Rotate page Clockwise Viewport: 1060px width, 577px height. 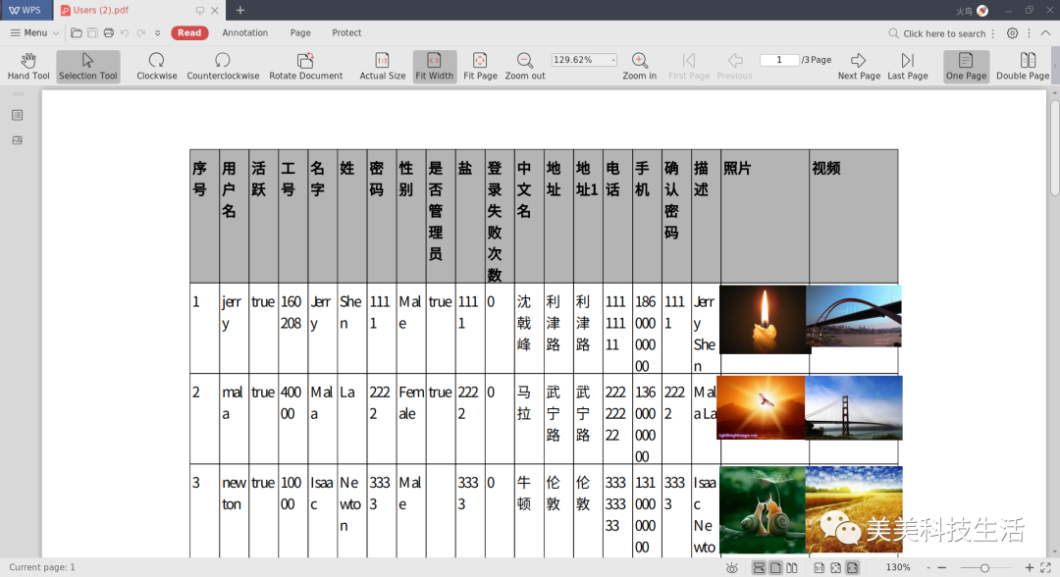(x=157, y=66)
